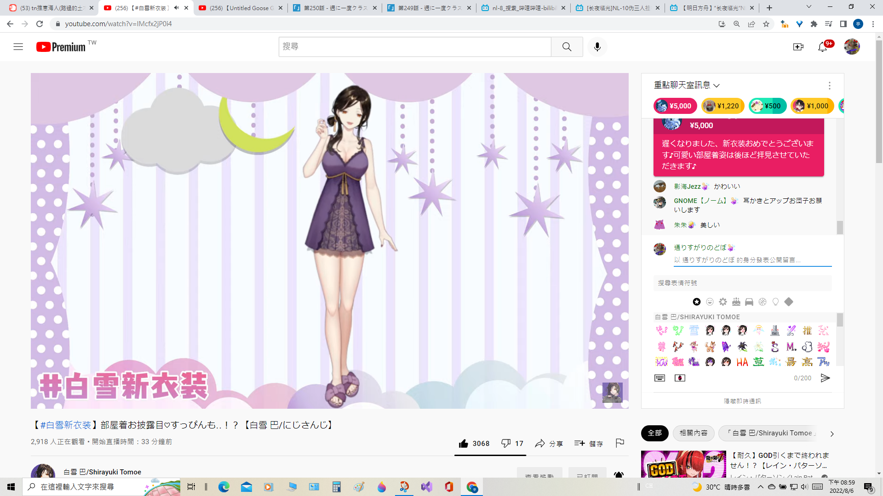Insert the red HA text emoji
The image size is (883, 496).
[x=742, y=362]
